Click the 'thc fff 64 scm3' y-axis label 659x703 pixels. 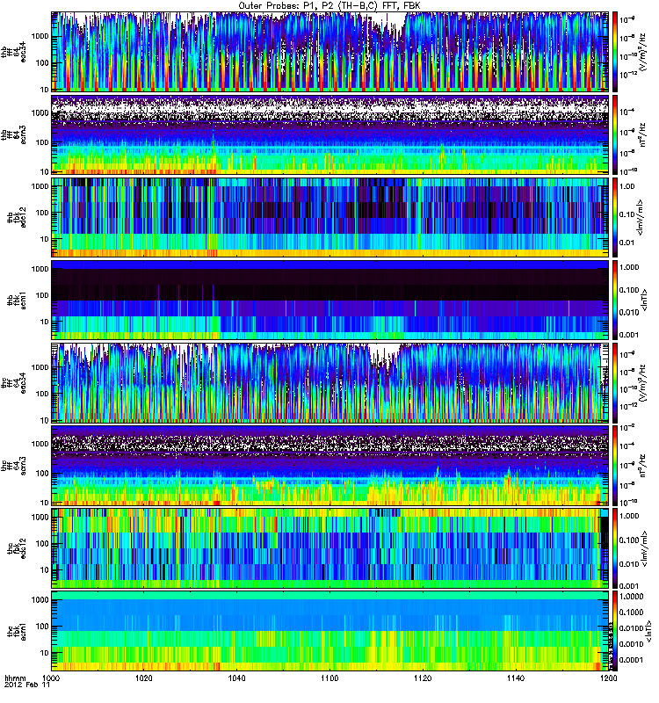coord(13,466)
